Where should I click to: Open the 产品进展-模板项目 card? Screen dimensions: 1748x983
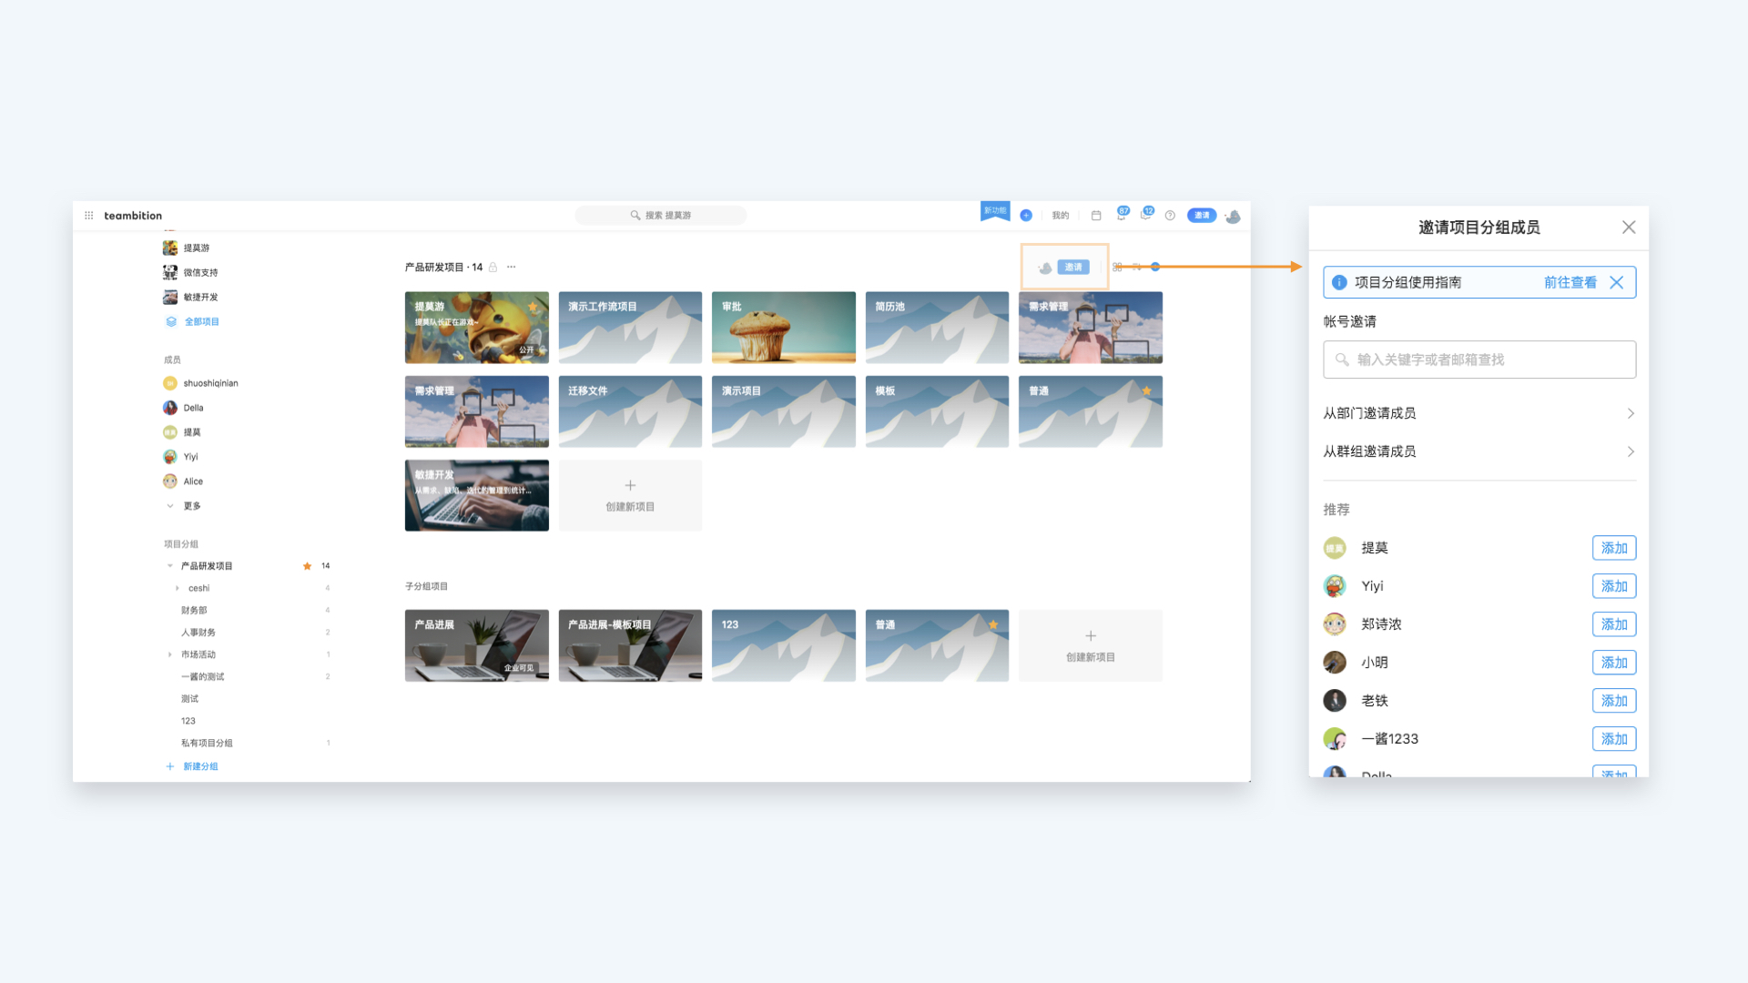(630, 645)
